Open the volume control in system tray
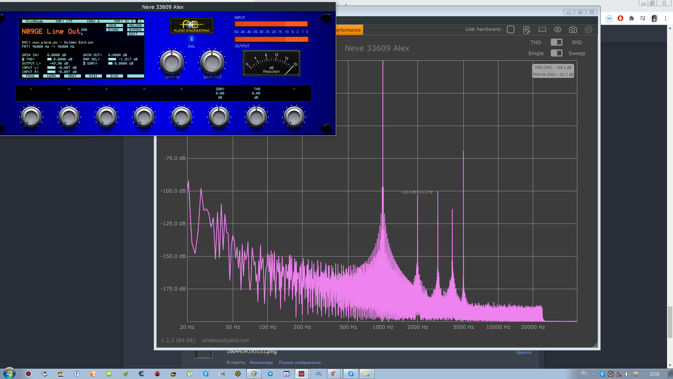 coord(627,374)
